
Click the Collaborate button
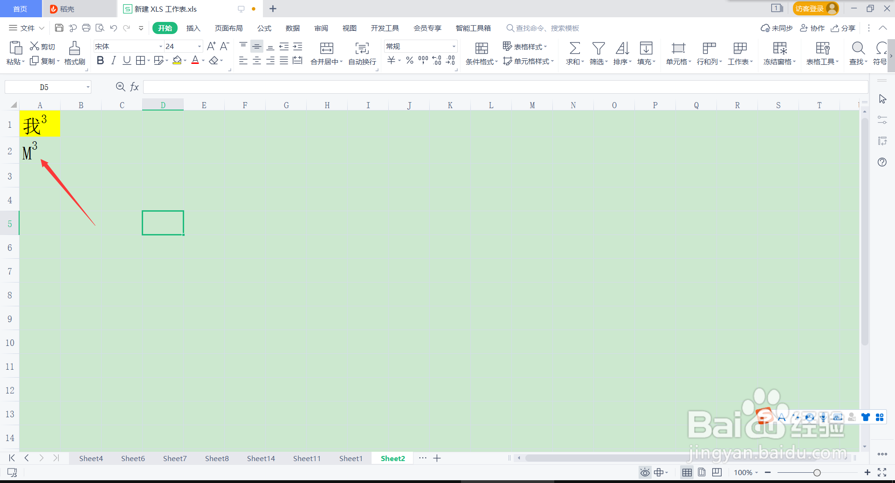(x=812, y=28)
